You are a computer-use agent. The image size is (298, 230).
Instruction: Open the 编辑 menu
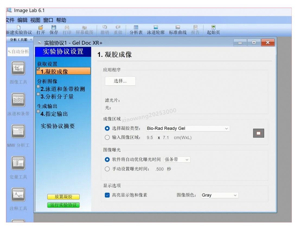tap(23, 20)
